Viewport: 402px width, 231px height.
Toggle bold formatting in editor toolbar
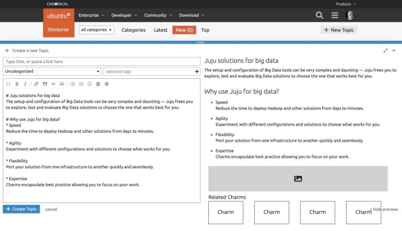tap(17, 84)
